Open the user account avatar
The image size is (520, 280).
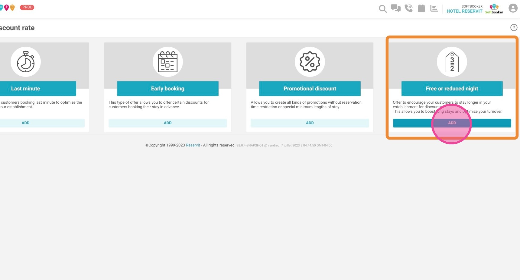(x=513, y=8)
